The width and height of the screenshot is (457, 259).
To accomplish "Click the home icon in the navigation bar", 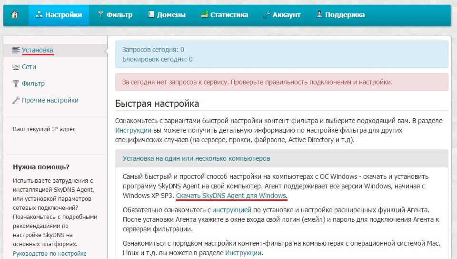I will click(x=15, y=15).
